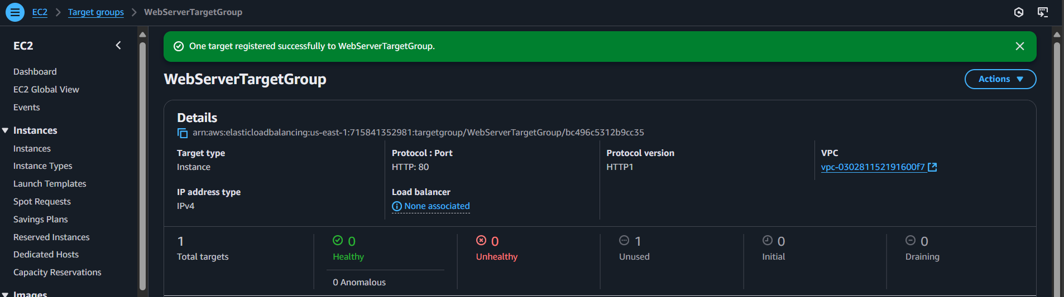Click the Unused targets label

coord(634,257)
